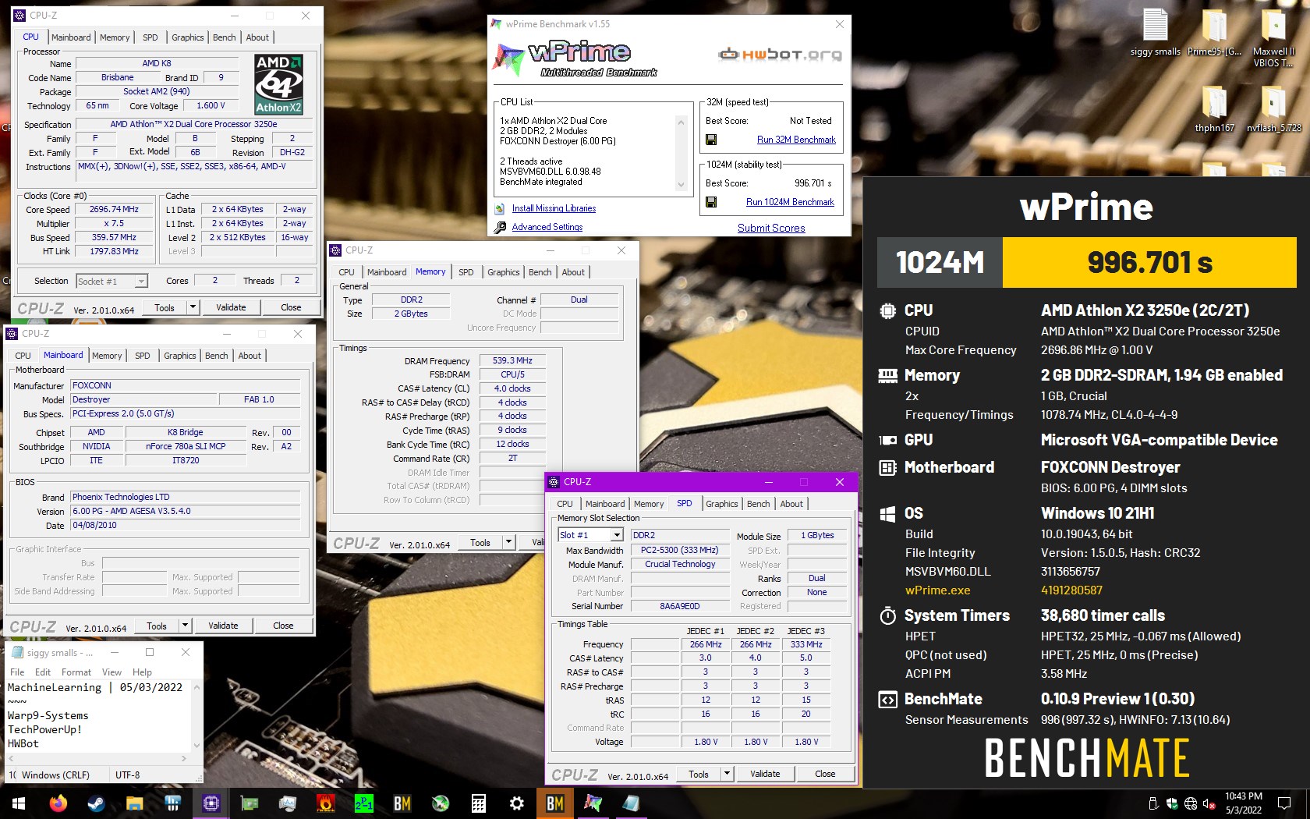Click Validate in top CPU-Z window

(231, 307)
